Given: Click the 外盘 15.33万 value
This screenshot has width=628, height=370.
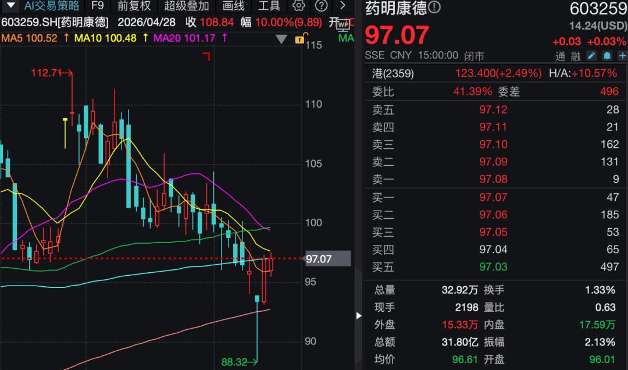Looking at the screenshot, I should (460, 325).
